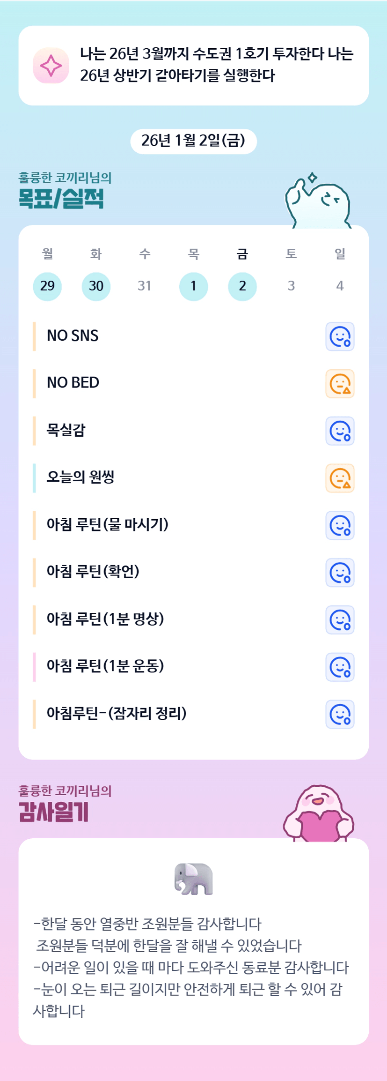Click the pink sparkle star icon
The height and width of the screenshot is (1081, 387).
[51, 66]
